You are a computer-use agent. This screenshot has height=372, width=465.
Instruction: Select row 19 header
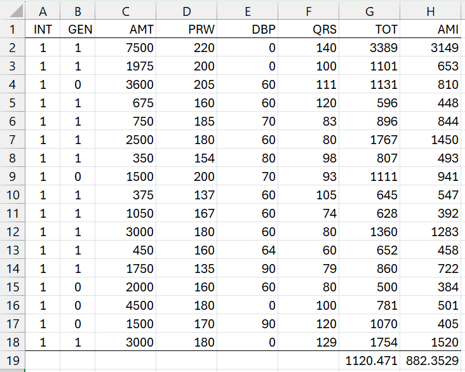(x=12, y=360)
